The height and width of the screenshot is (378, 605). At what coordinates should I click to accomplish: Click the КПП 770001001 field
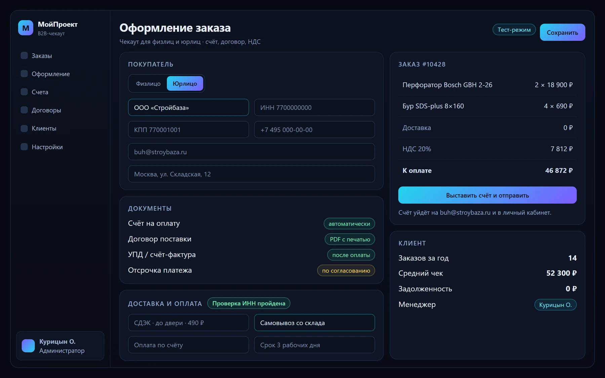coord(188,130)
